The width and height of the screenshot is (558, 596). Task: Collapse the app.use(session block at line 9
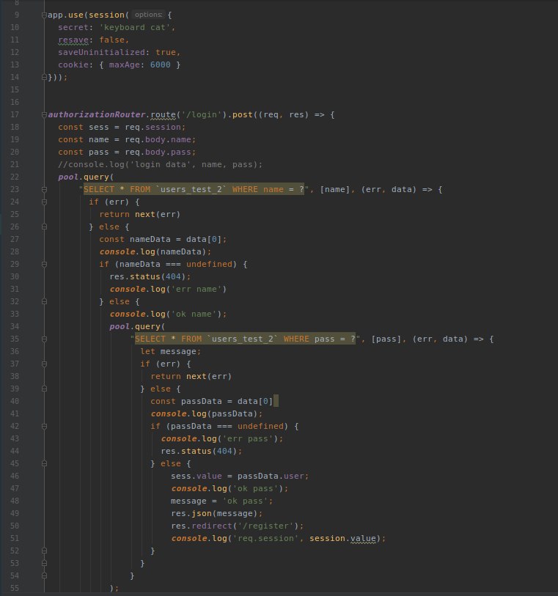pyautogui.click(x=44, y=15)
